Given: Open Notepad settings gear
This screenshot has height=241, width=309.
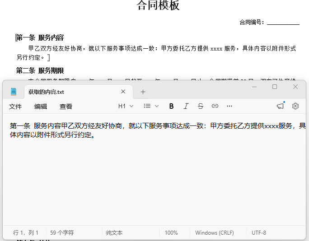Looking at the screenshot, I should click(x=295, y=106).
